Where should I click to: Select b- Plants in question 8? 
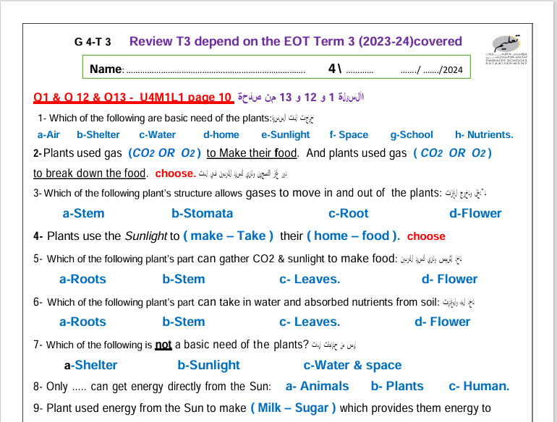coord(397,386)
